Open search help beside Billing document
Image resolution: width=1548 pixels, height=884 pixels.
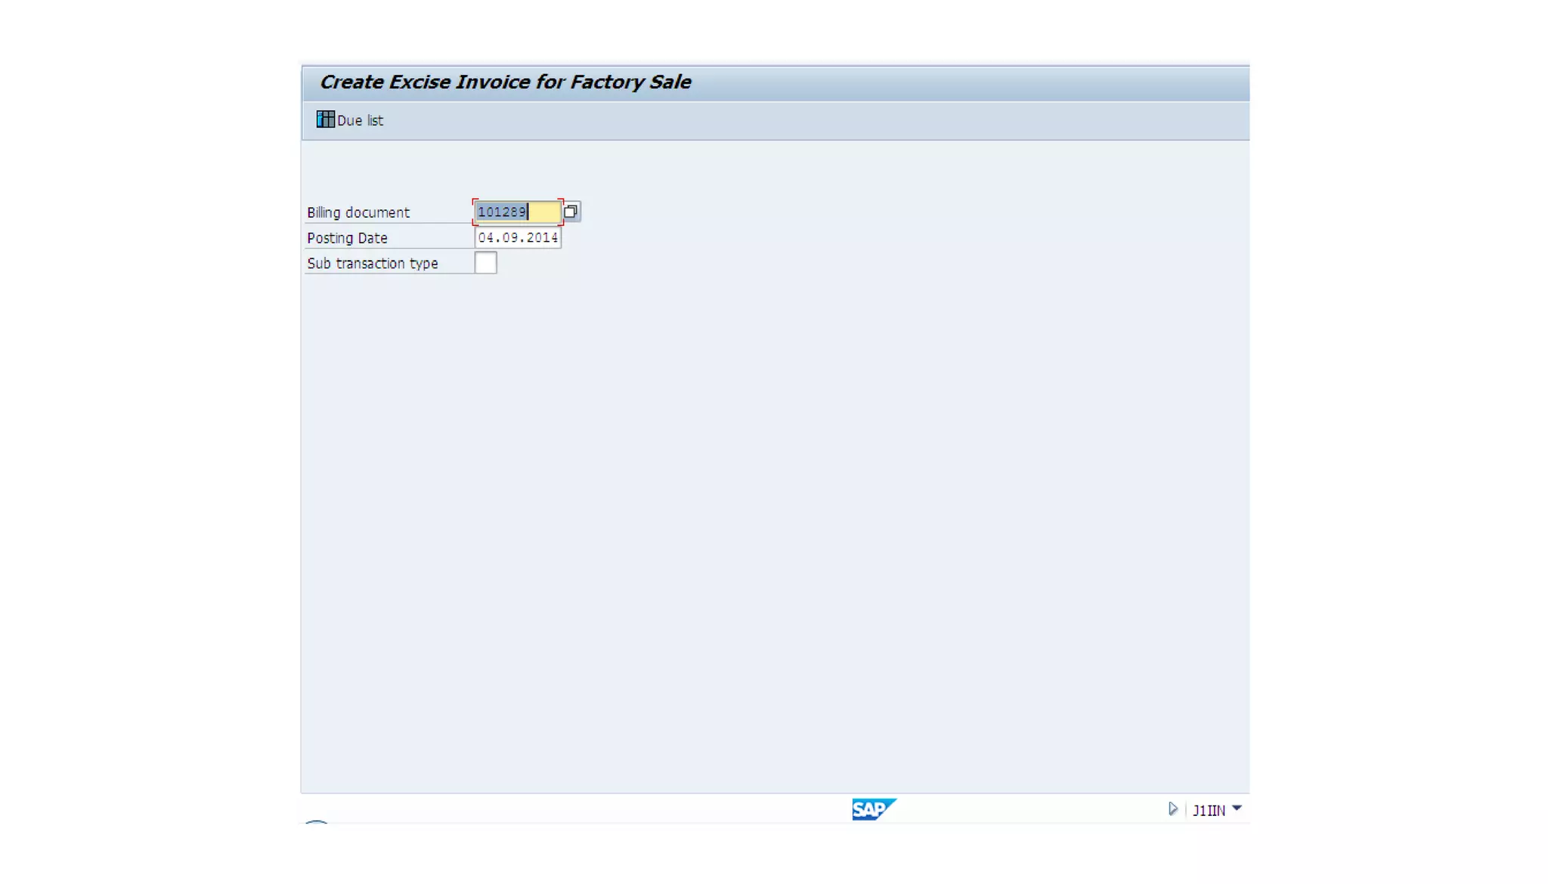click(x=571, y=212)
